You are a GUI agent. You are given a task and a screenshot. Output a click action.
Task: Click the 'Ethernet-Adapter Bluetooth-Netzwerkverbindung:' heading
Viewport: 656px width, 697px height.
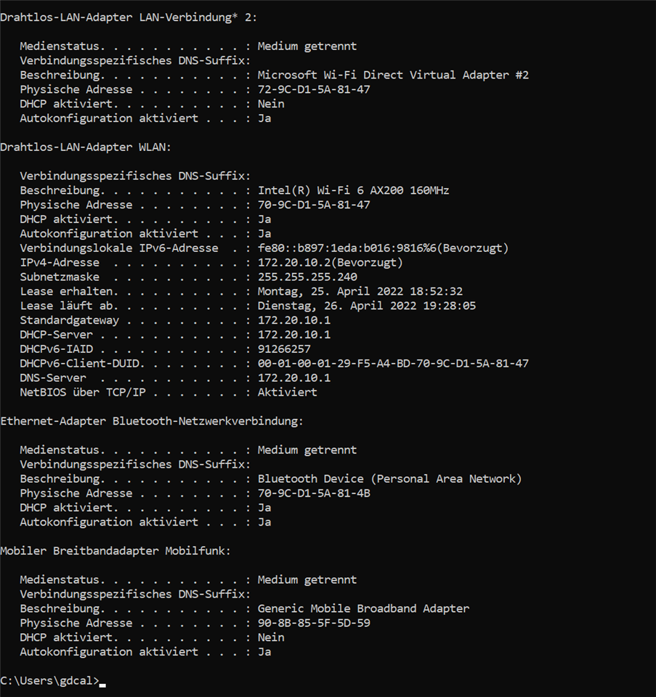point(151,421)
